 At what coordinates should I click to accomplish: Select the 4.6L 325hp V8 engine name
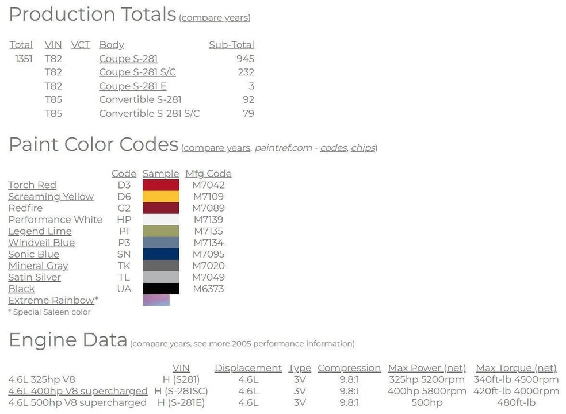42,379
